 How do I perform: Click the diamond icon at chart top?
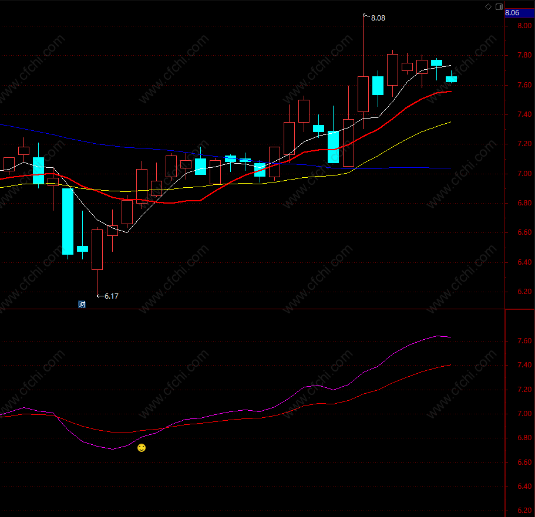(488, 7)
